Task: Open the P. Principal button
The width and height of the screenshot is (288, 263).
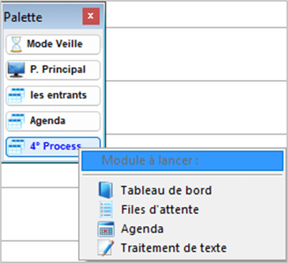Action: click(x=53, y=70)
